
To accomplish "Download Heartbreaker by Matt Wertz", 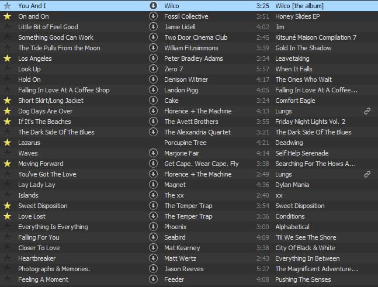I will click(x=153, y=258).
